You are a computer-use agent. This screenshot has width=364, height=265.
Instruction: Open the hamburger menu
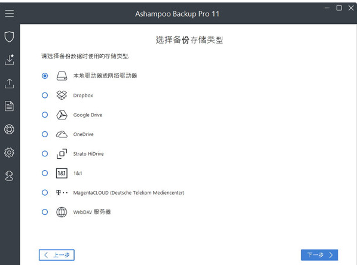coord(10,14)
